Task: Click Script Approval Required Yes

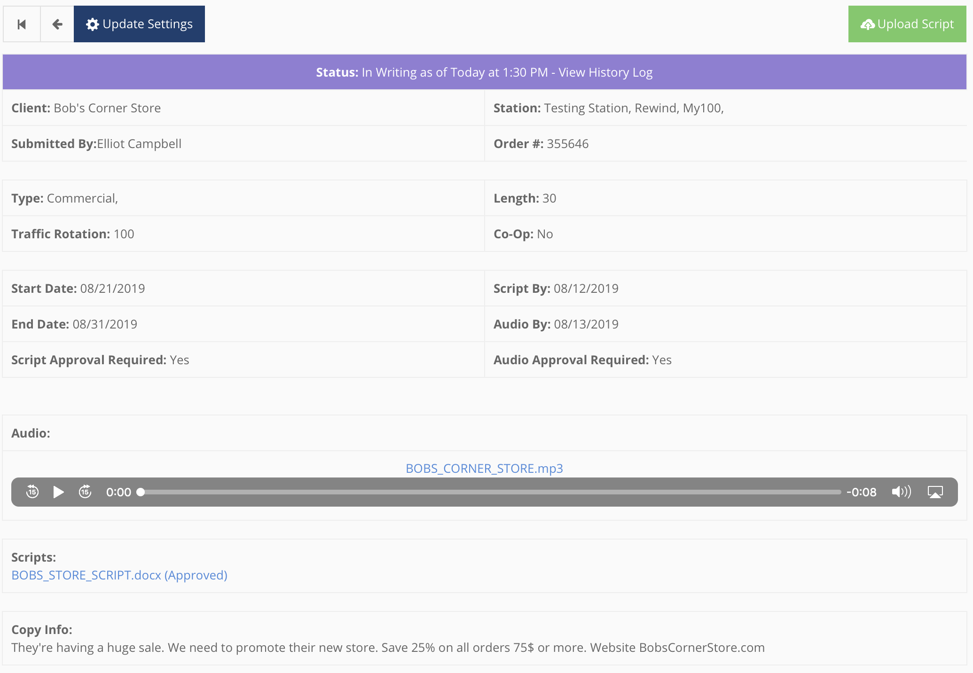Action: point(180,360)
